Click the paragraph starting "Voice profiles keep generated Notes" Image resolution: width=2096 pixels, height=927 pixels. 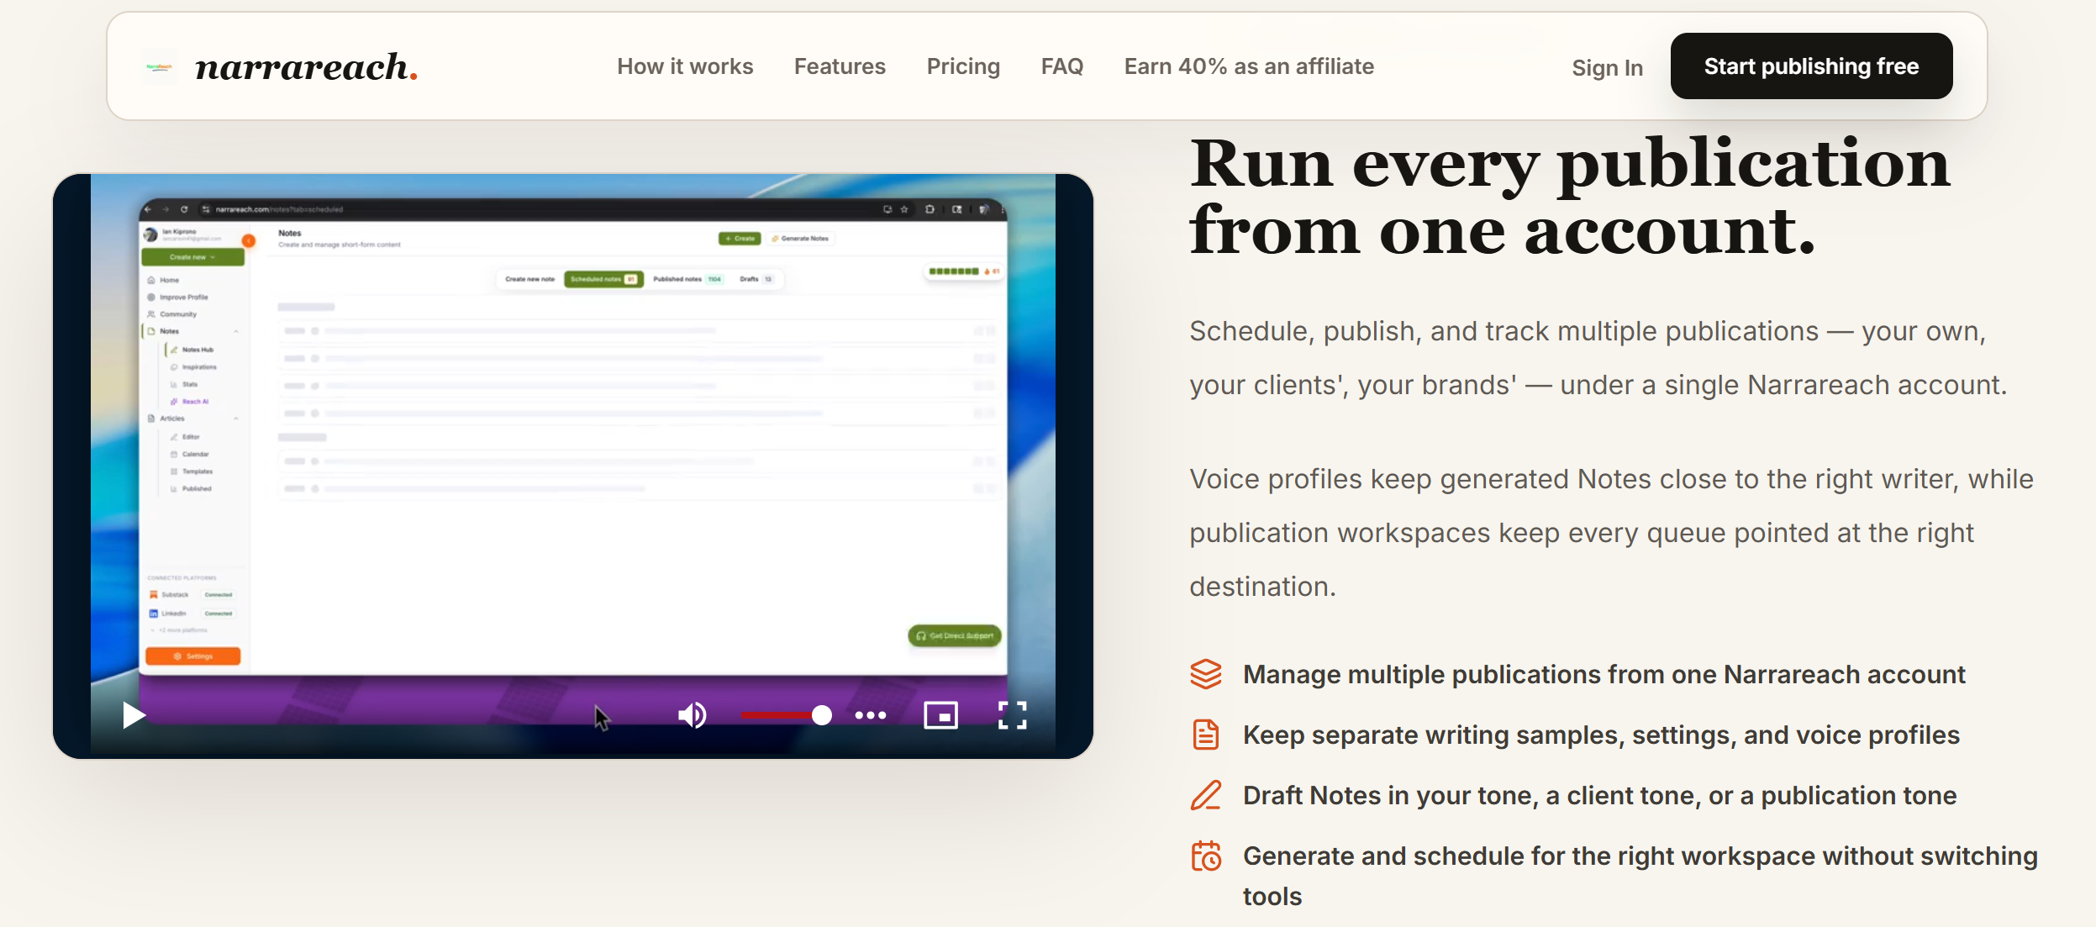tap(1611, 533)
